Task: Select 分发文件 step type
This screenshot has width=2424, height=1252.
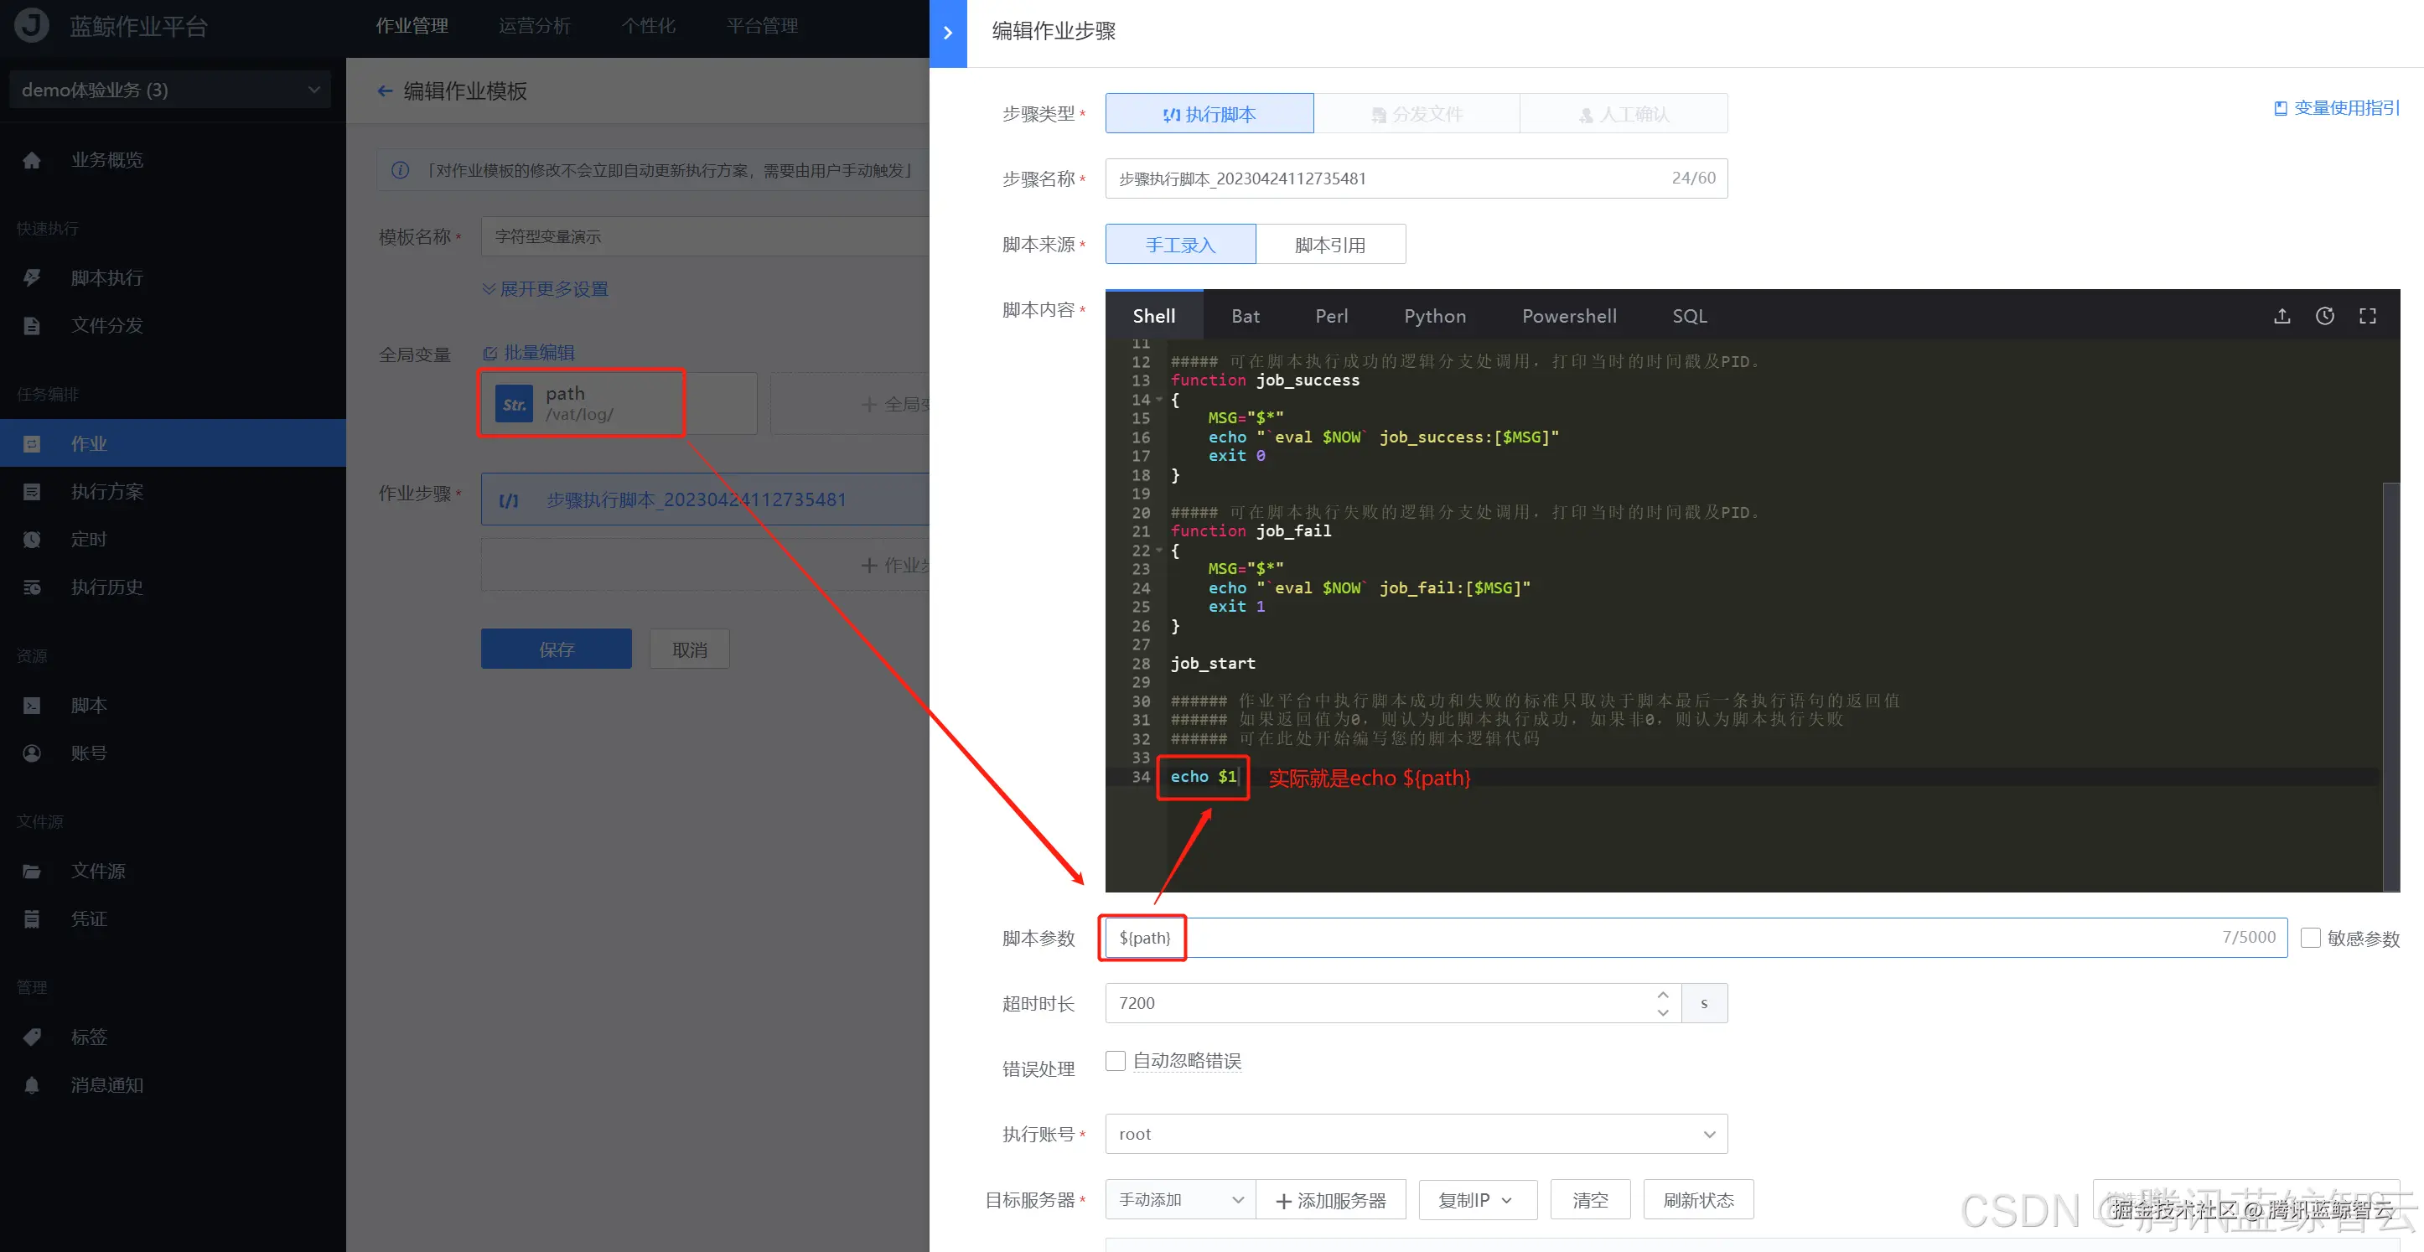Action: (1417, 114)
